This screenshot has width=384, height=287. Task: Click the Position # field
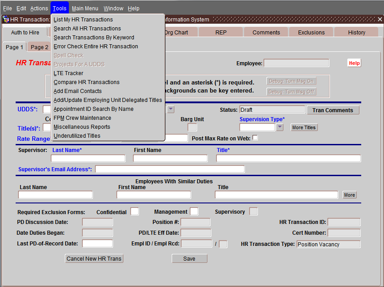point(195,222)
